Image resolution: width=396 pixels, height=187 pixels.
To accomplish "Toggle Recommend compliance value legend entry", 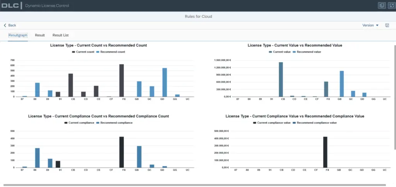I will point(314,122).
